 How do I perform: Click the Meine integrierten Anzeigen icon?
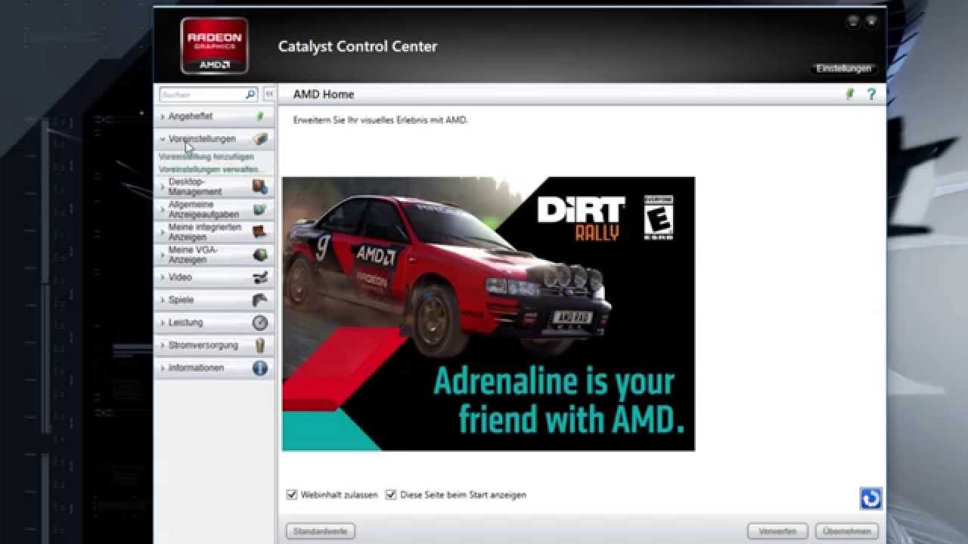pyautogui.click(x=260, y=232)
